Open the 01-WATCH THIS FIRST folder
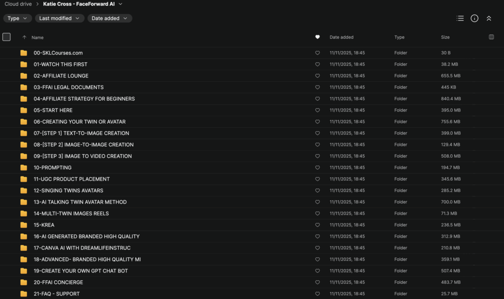The image size is (504, 299). tap(61, 64)
